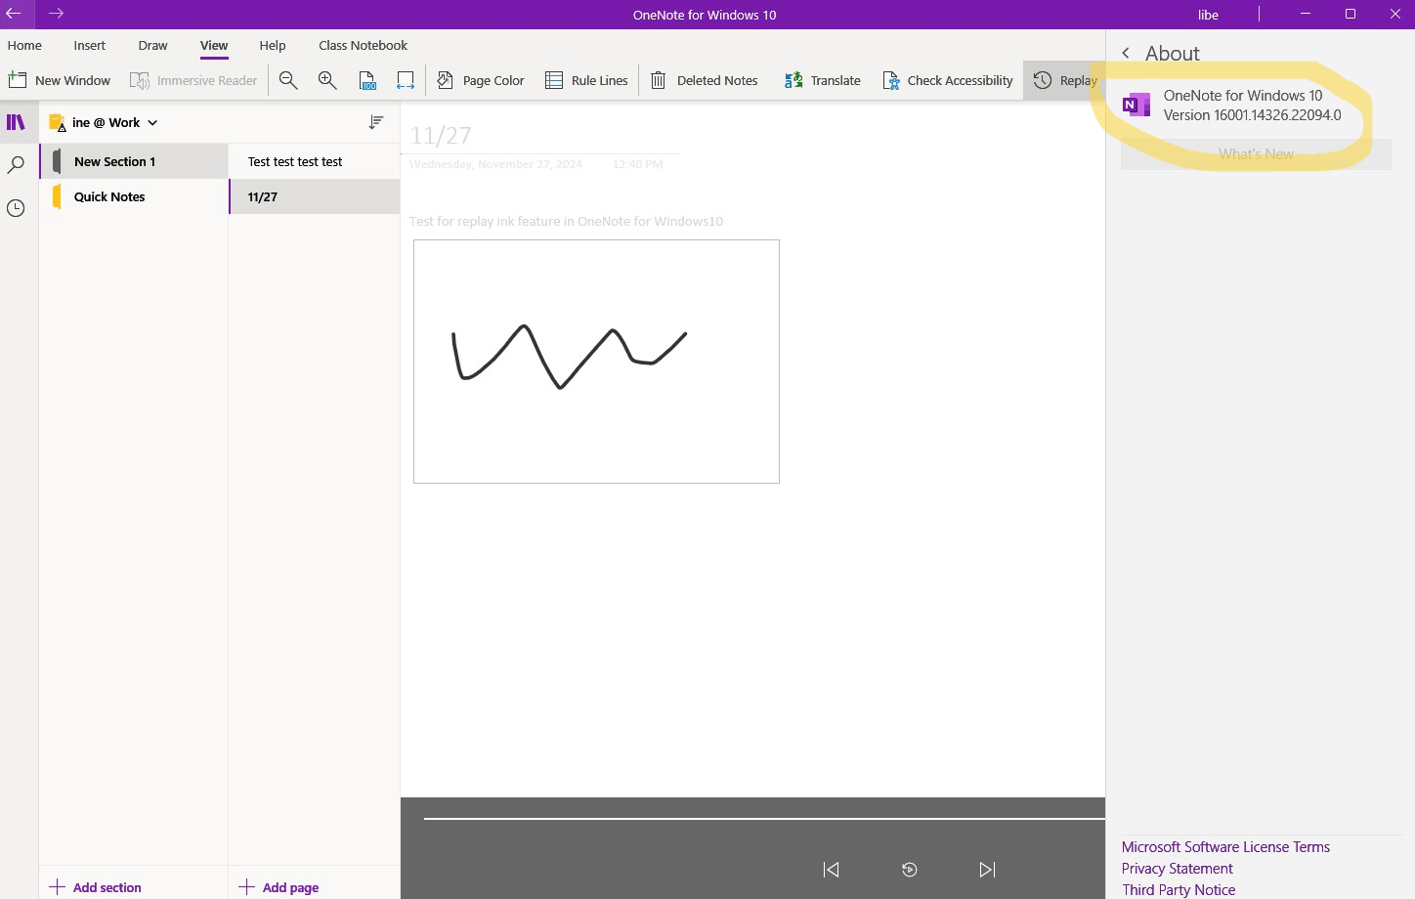This screenshot has height=899, width=1415.
Task: Open the notebooks navigation icon
Action: [16, 122]
